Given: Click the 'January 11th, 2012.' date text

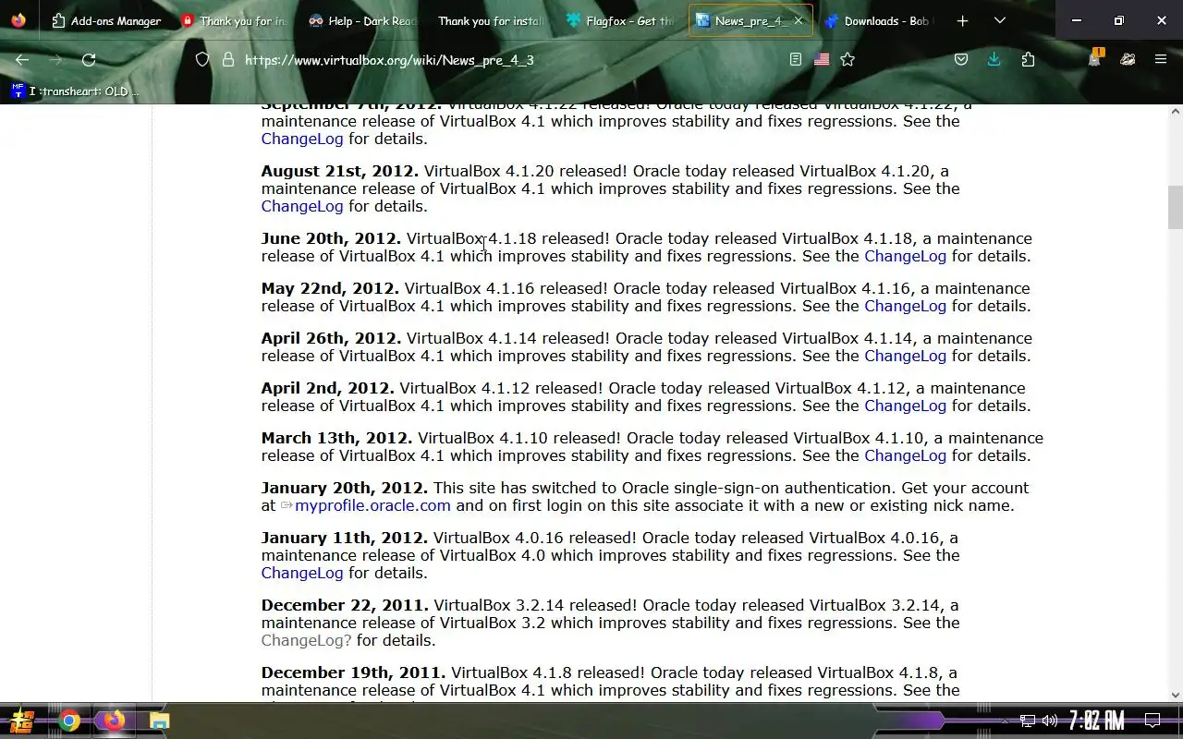Looking at the screenshot, I should click(x=345, y=538).
